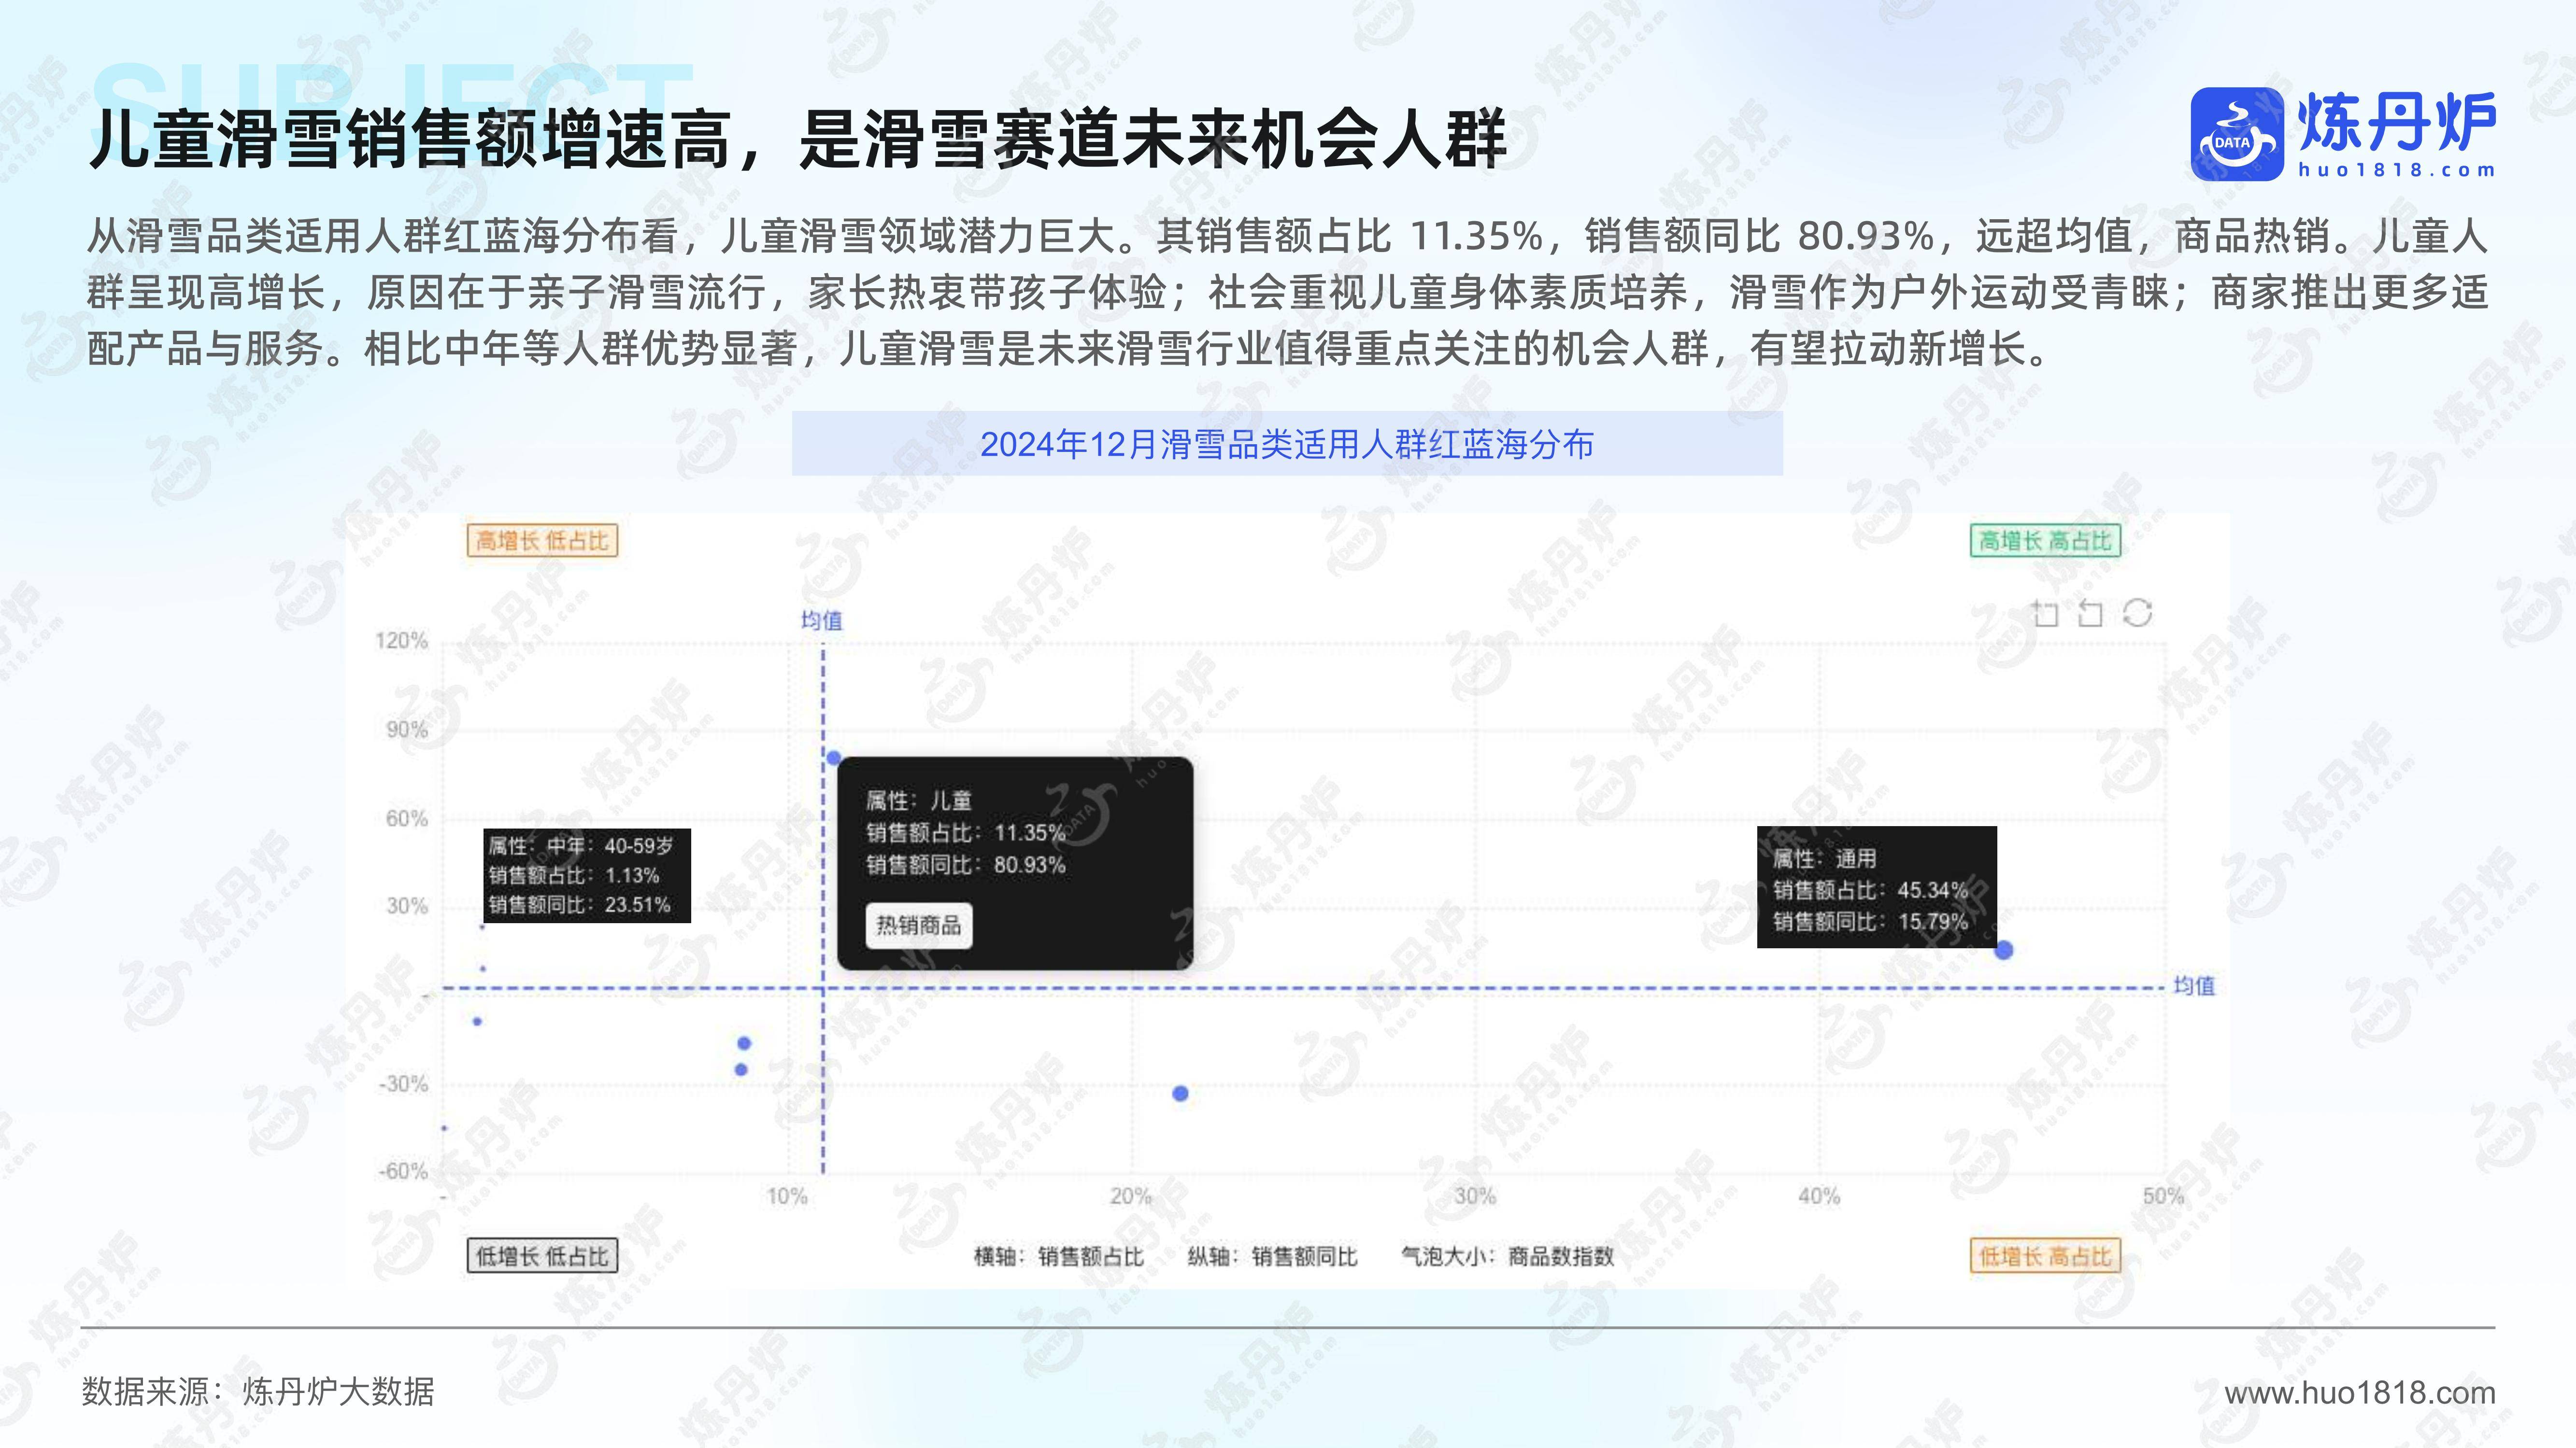
Task: Select the 低增长 高占比 quadrant label
Action: 2045,1256
